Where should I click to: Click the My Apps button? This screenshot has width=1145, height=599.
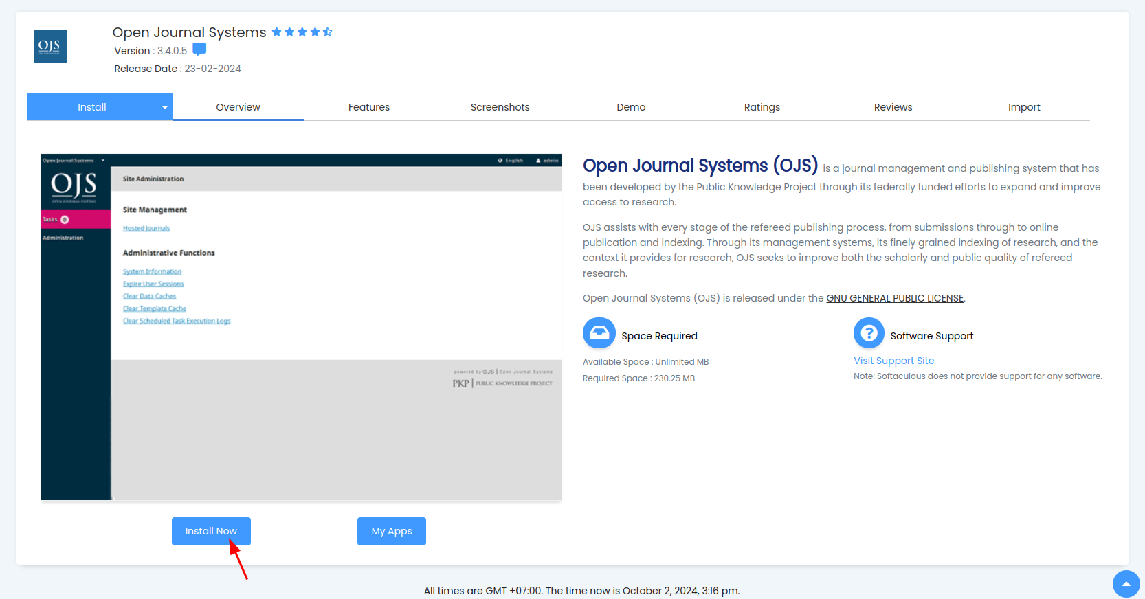(x=392, y=531)
